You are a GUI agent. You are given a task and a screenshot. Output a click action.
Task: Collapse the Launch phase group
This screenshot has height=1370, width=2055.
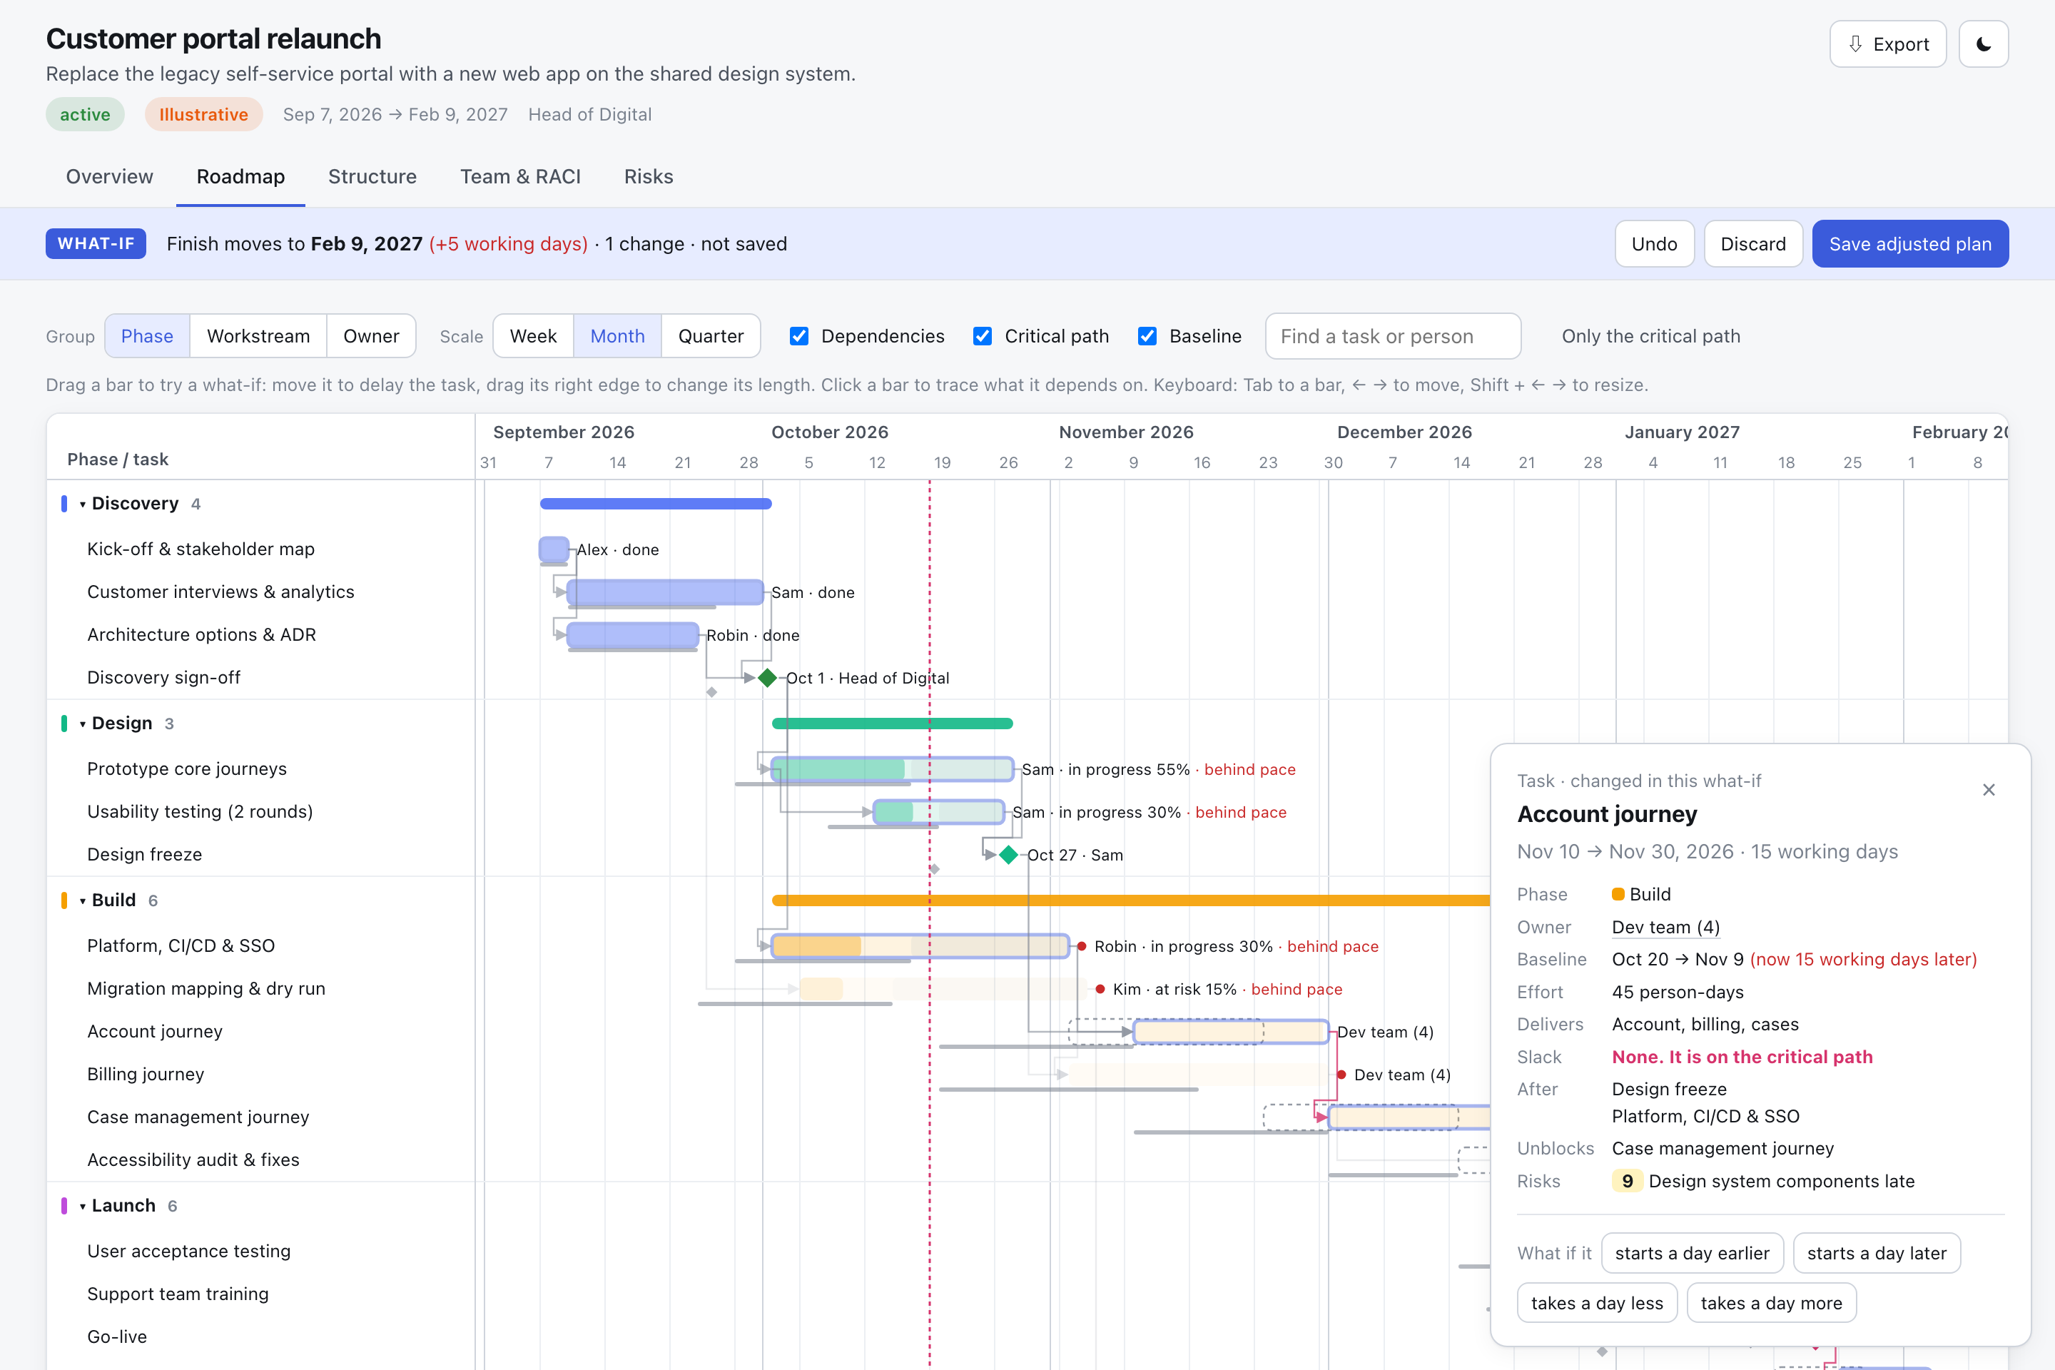click(82, 1207)
